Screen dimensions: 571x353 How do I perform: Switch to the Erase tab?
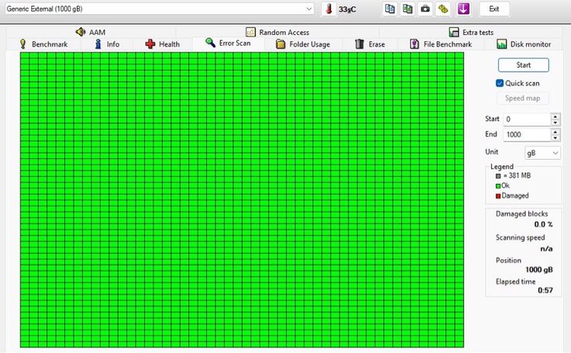click(370, 44)
